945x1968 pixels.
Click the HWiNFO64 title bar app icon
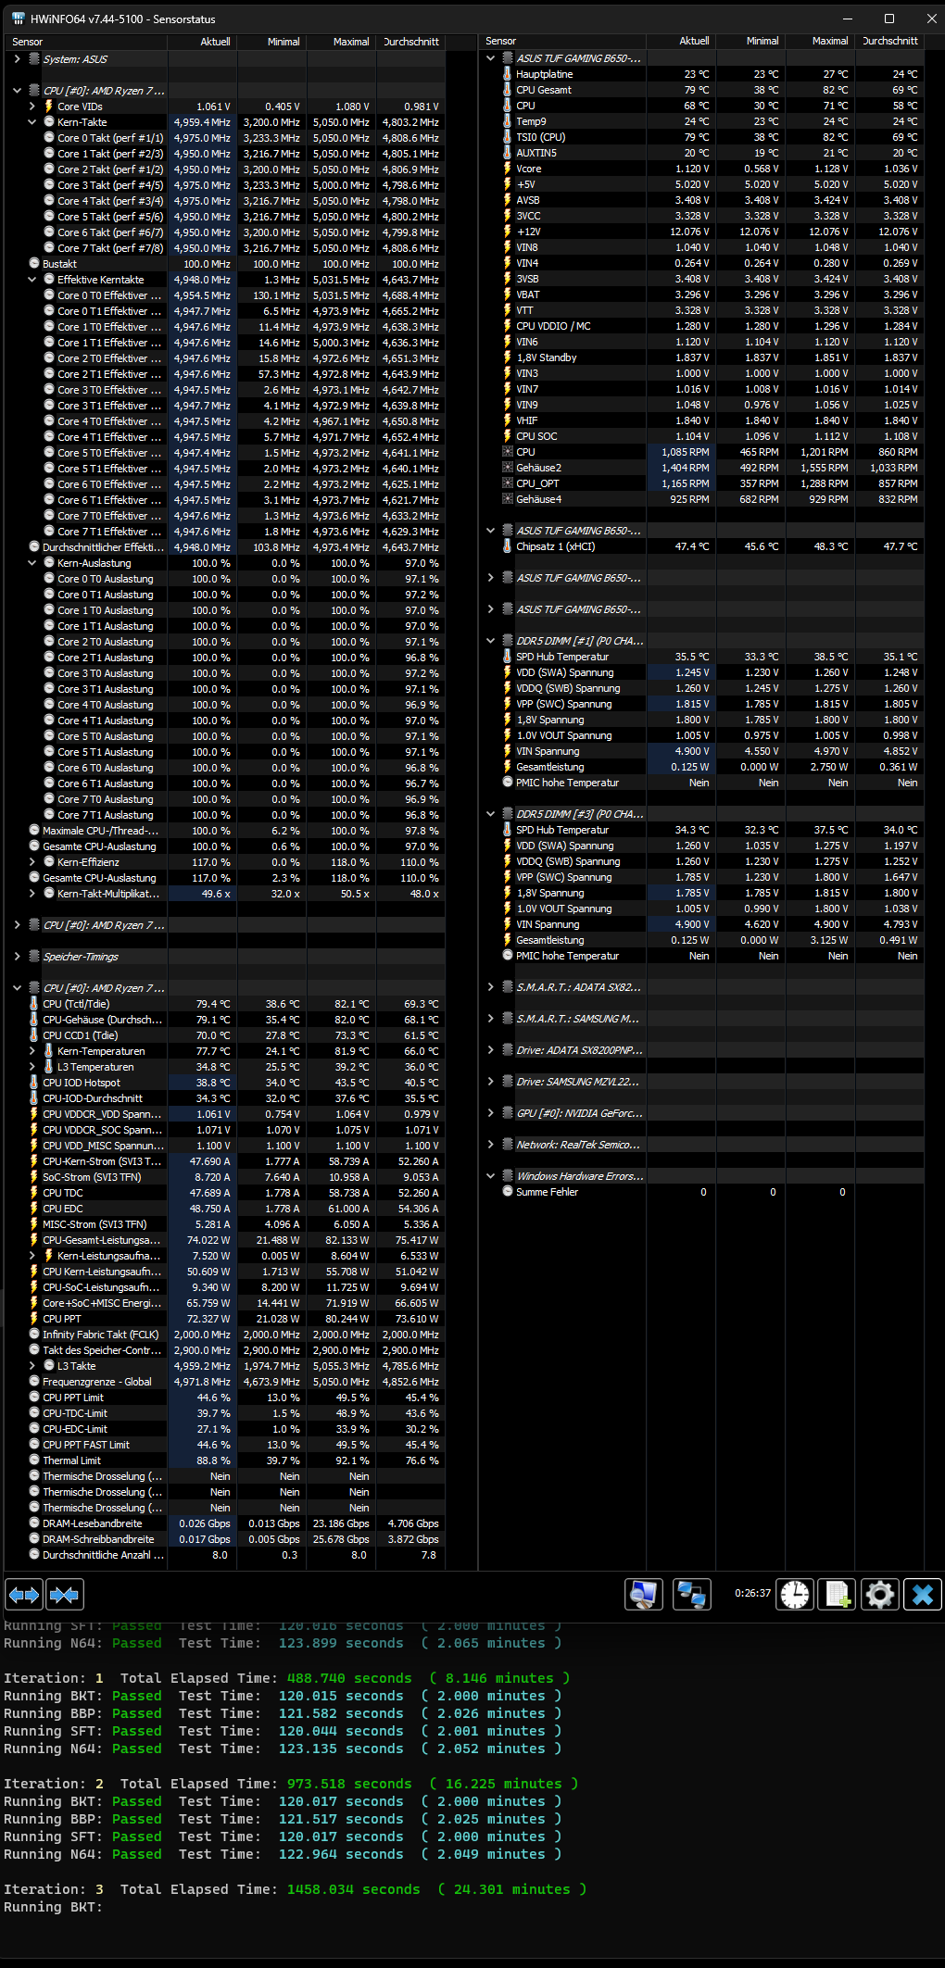click(x=18, y=19)
